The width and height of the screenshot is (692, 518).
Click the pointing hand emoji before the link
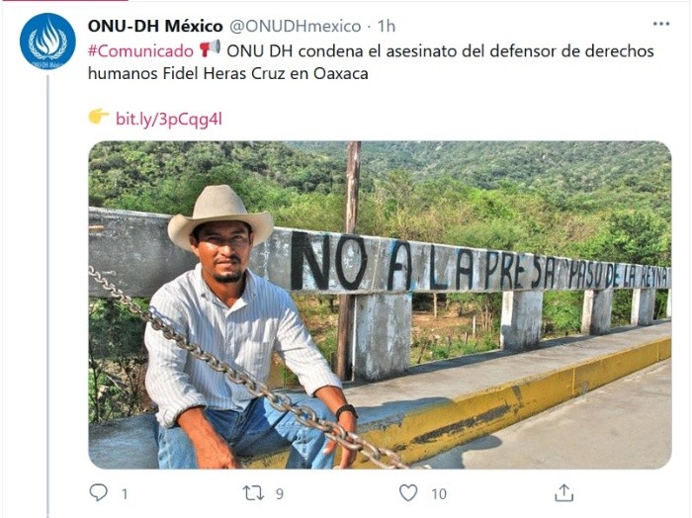click(x=99, y=117)
